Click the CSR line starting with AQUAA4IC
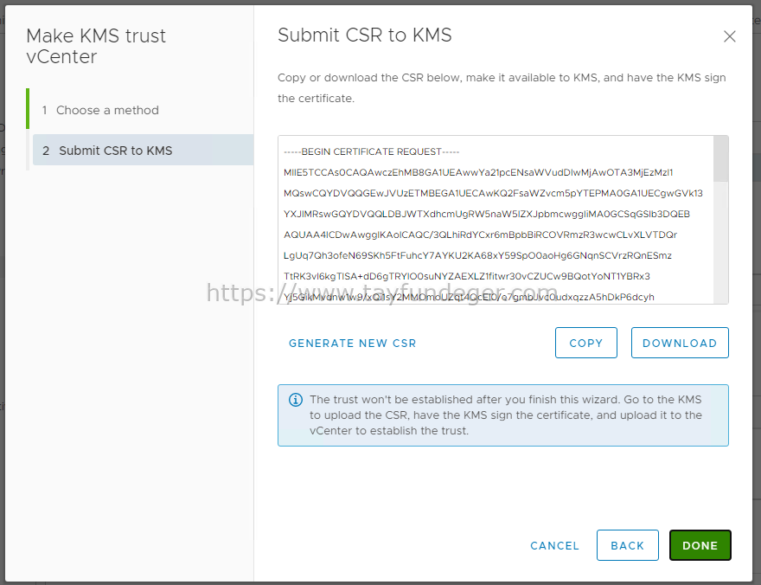Image resolution: width=761 pixels, height=585 pixels. click(480, 235)
